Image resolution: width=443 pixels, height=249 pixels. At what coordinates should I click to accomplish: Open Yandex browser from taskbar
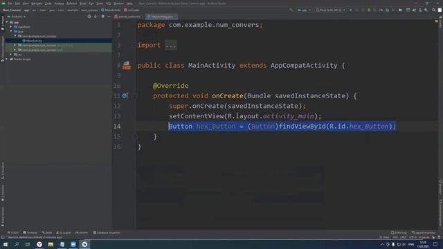coord(39,244)
